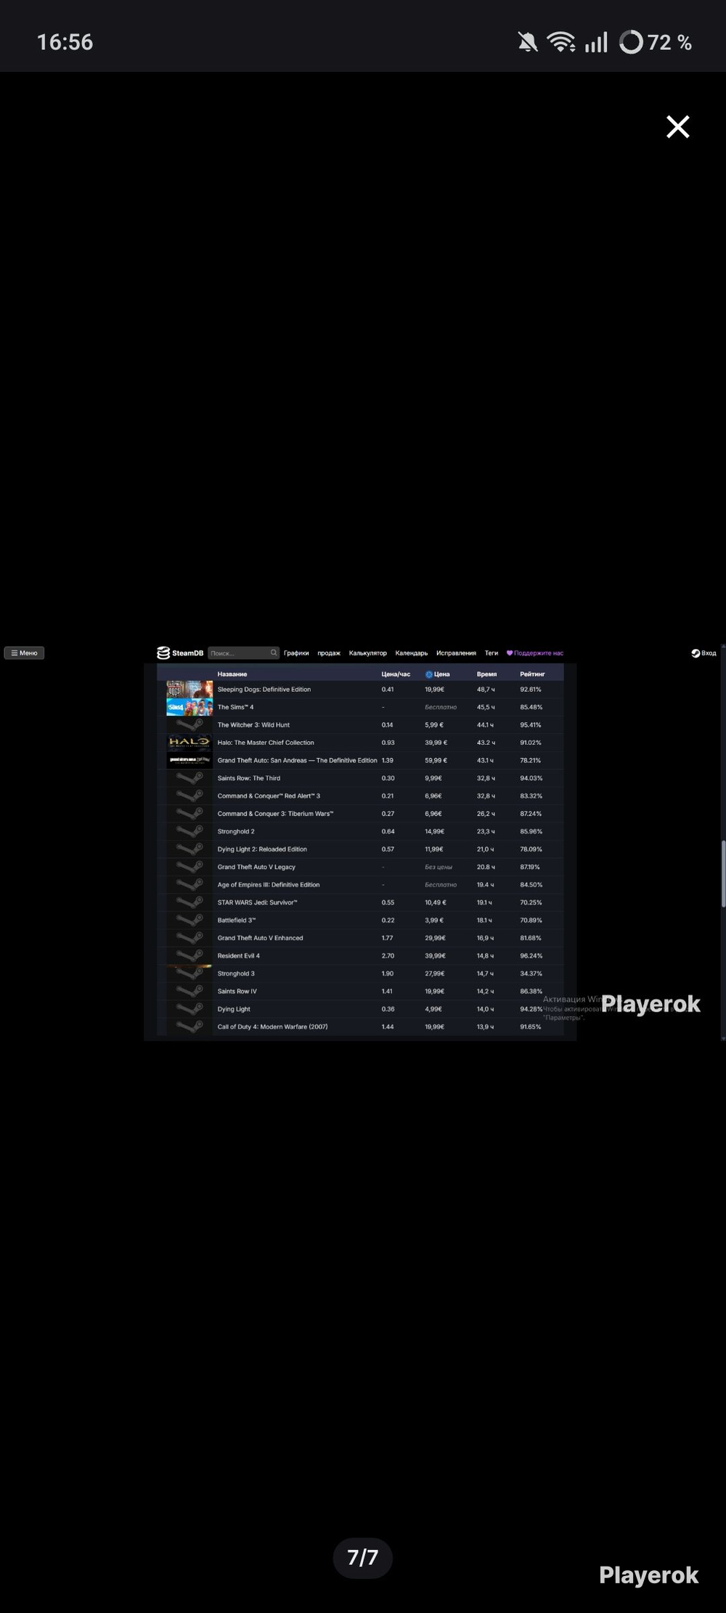Sort by the Цена/час column header

pos(396,674)
